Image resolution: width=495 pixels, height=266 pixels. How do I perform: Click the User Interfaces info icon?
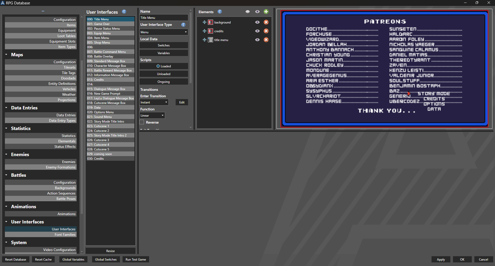(124, 12)
